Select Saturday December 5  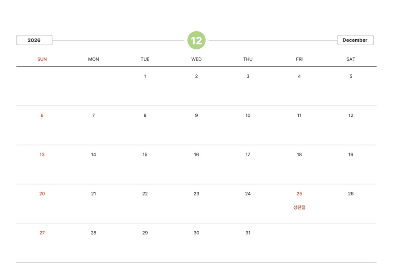pos(351,76)
